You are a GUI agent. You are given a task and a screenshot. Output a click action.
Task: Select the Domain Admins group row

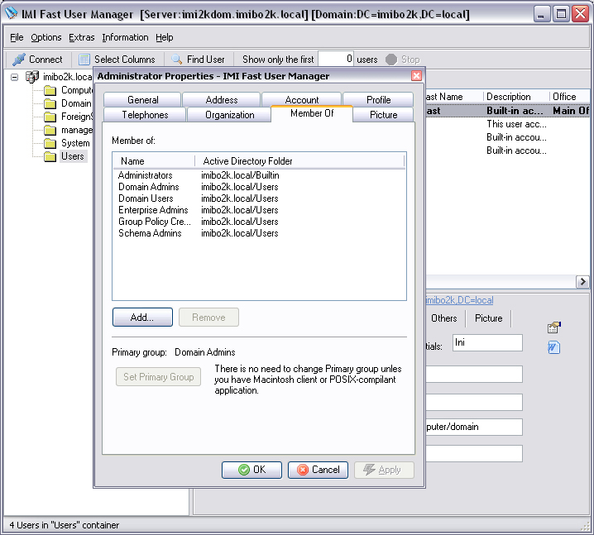[259, 187]
